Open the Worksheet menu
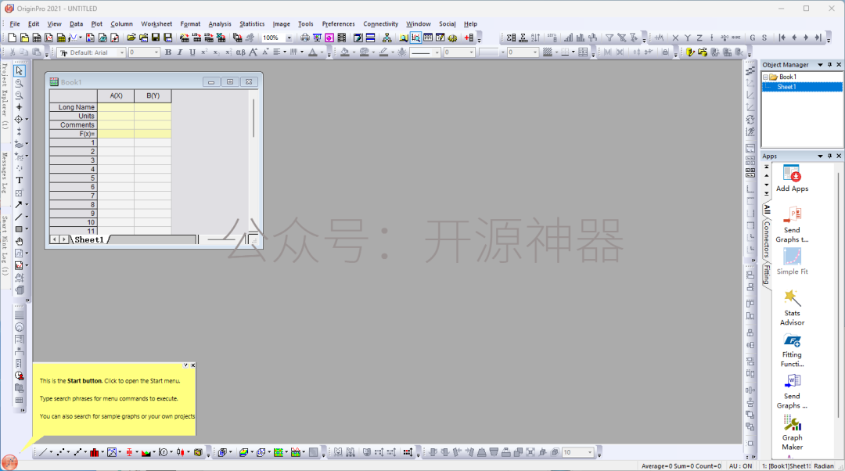Screen dimensions: 845x471 click(156, 23)
